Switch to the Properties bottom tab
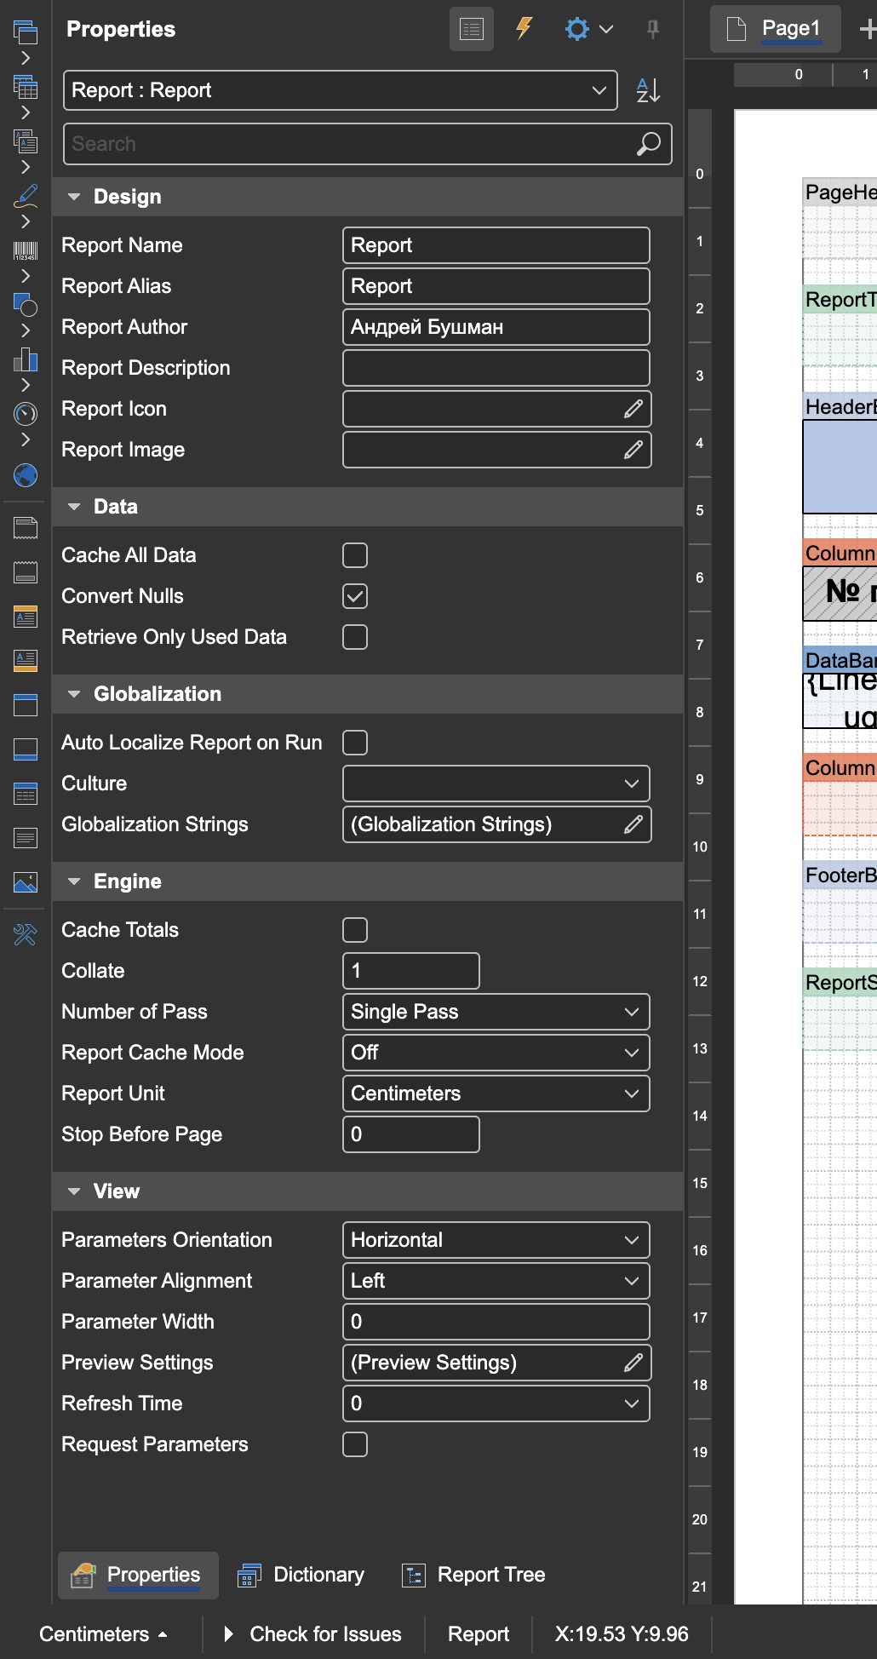This screenshot has width=877, height=1659. (x=138, y=1576)
